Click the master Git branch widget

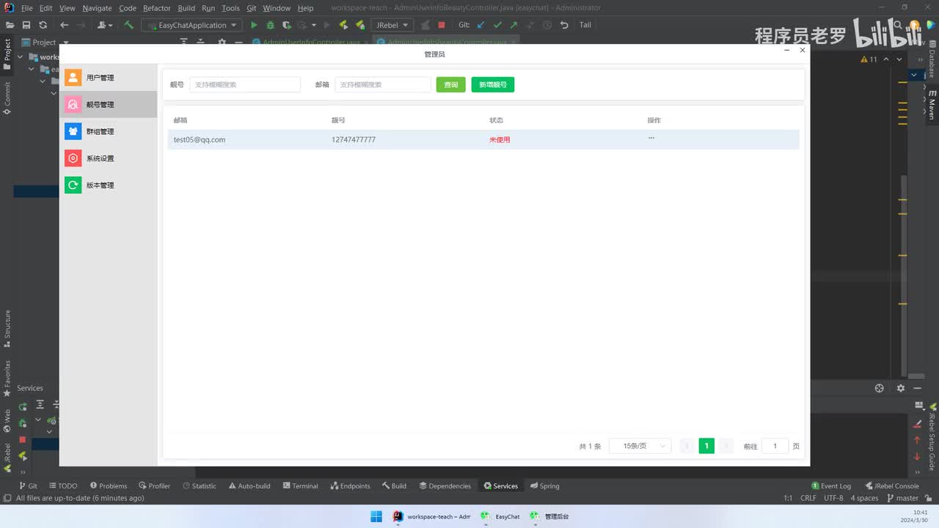point(902,498)
